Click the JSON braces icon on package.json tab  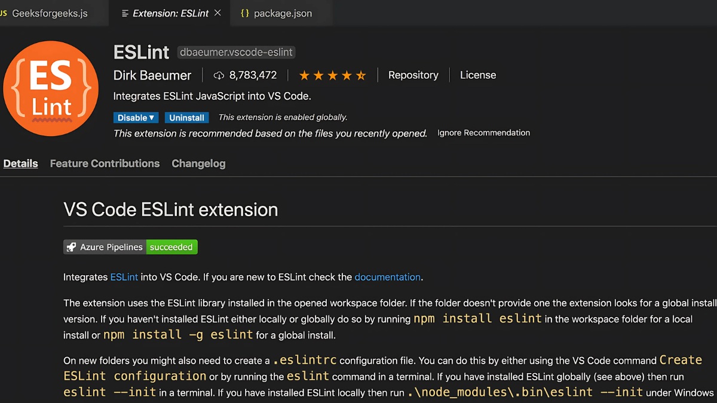(246, 12)
